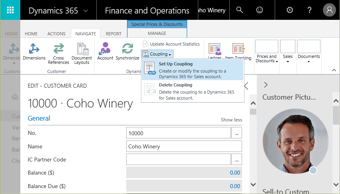The height and width of the screenshot is (194, 340).
Task: Switch to the REPORT ribbon tab
Action: (113, 34)
